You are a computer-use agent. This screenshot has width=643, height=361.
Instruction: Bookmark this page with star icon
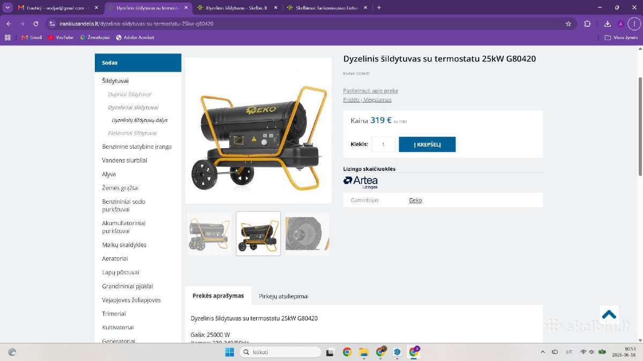point(568,24)
